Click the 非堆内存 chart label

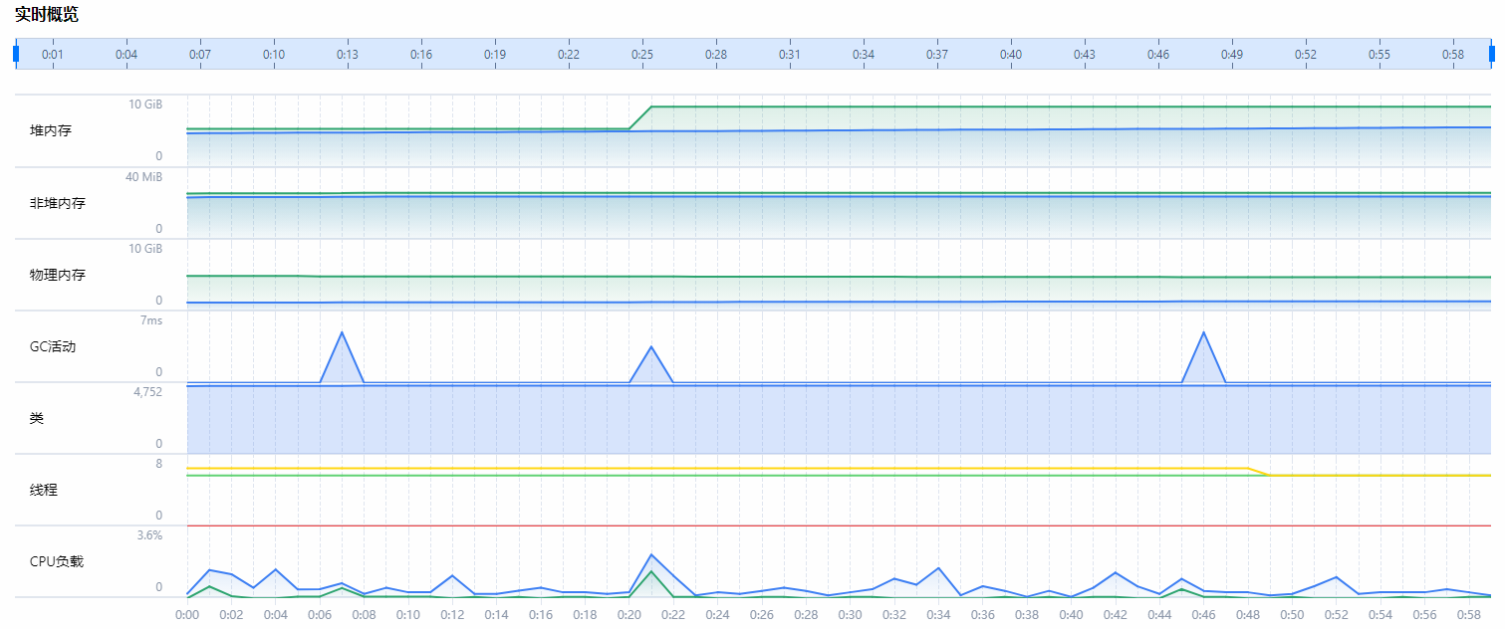58,203
